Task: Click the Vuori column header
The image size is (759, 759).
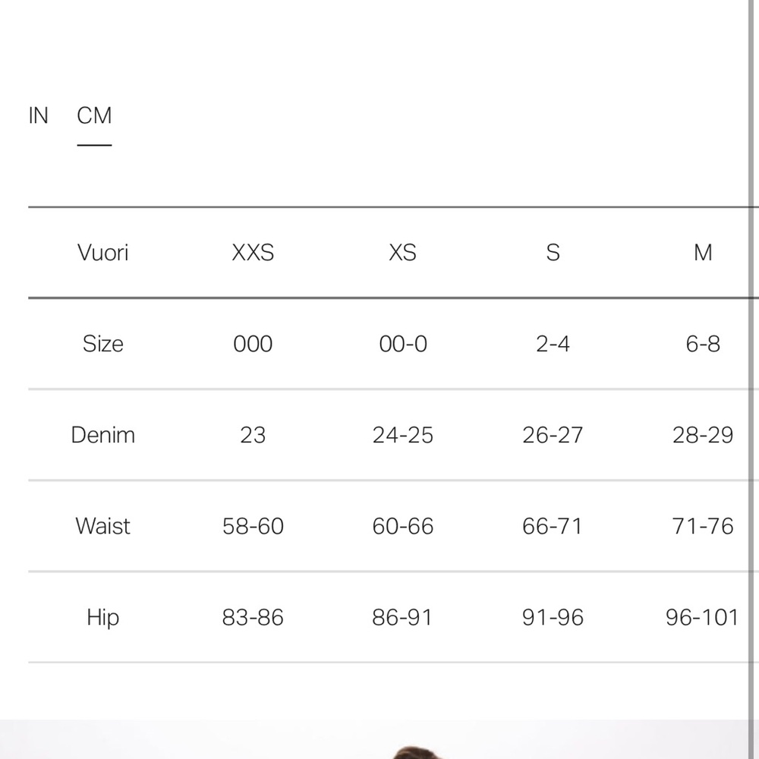Action: [102, 253]
